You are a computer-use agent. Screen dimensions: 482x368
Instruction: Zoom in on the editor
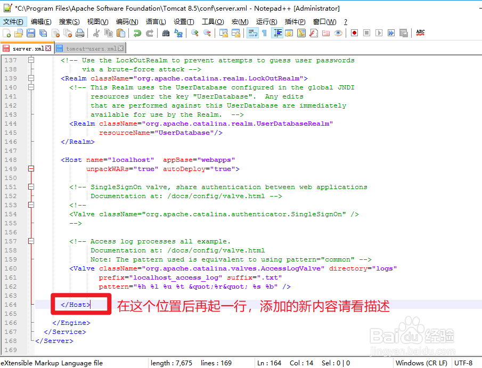tap(194, 33)
